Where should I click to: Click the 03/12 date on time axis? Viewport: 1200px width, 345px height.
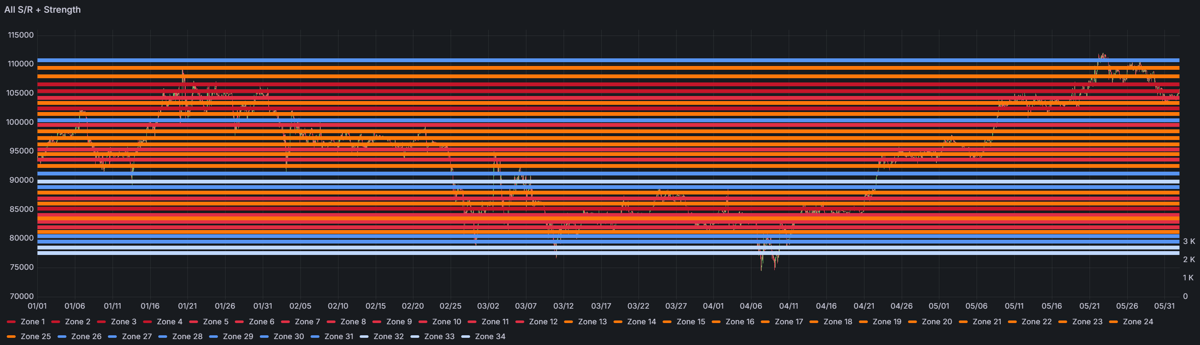(563, 307)
